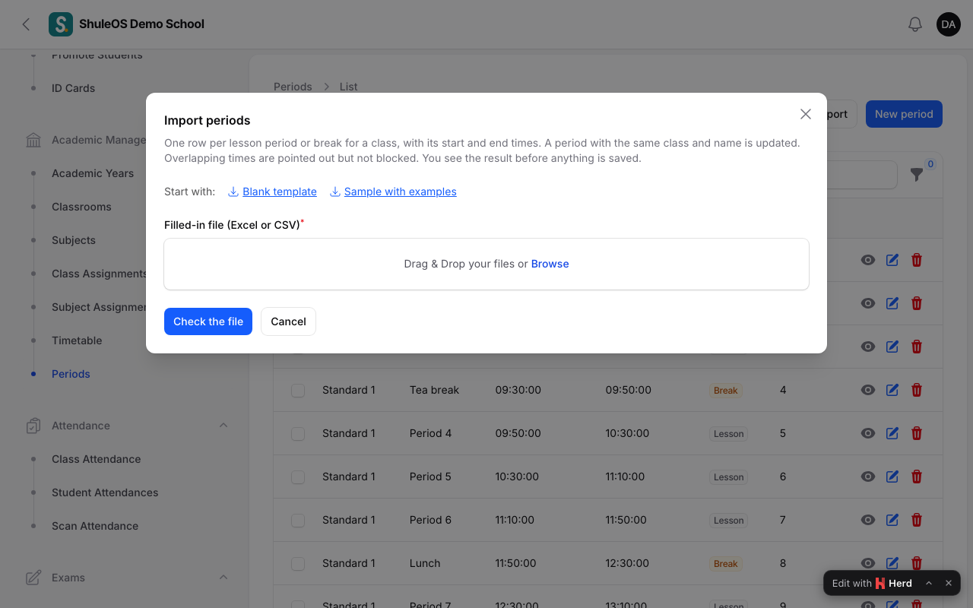Cancel the import dialog

click(288, 321)
